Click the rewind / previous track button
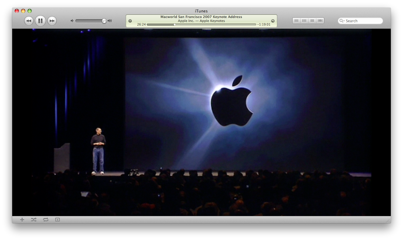This screenshot has width=403, height=240. [29, 21]
